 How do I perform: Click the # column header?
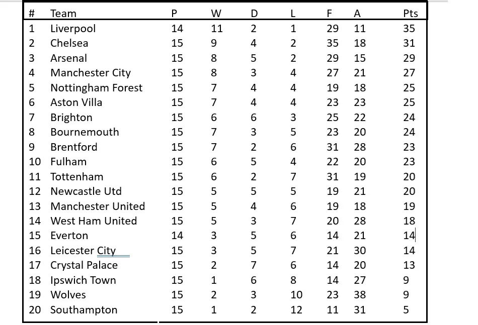31,14
